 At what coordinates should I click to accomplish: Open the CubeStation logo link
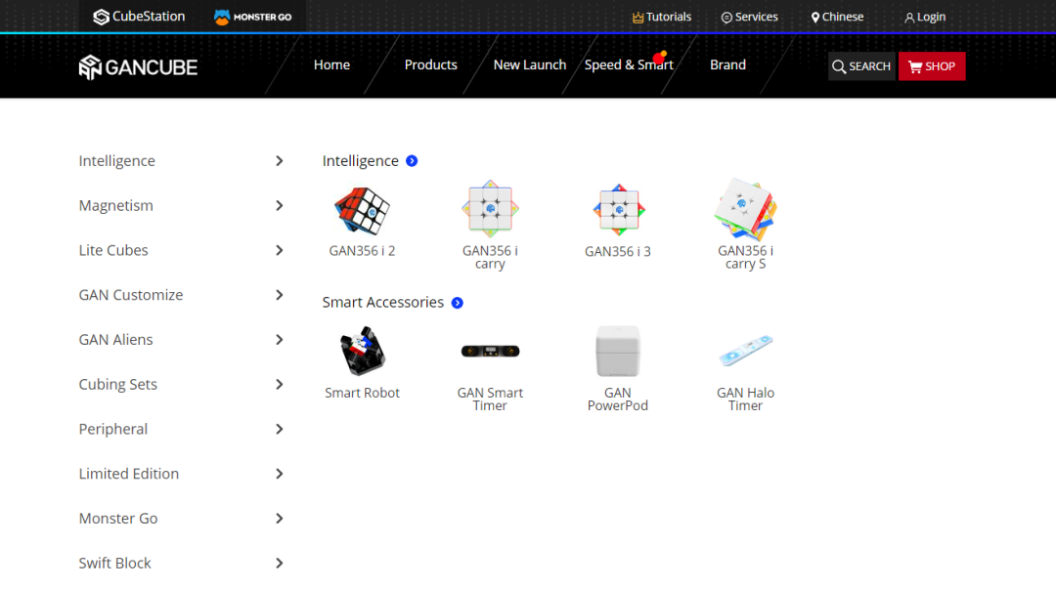click(x=139, y=17)
